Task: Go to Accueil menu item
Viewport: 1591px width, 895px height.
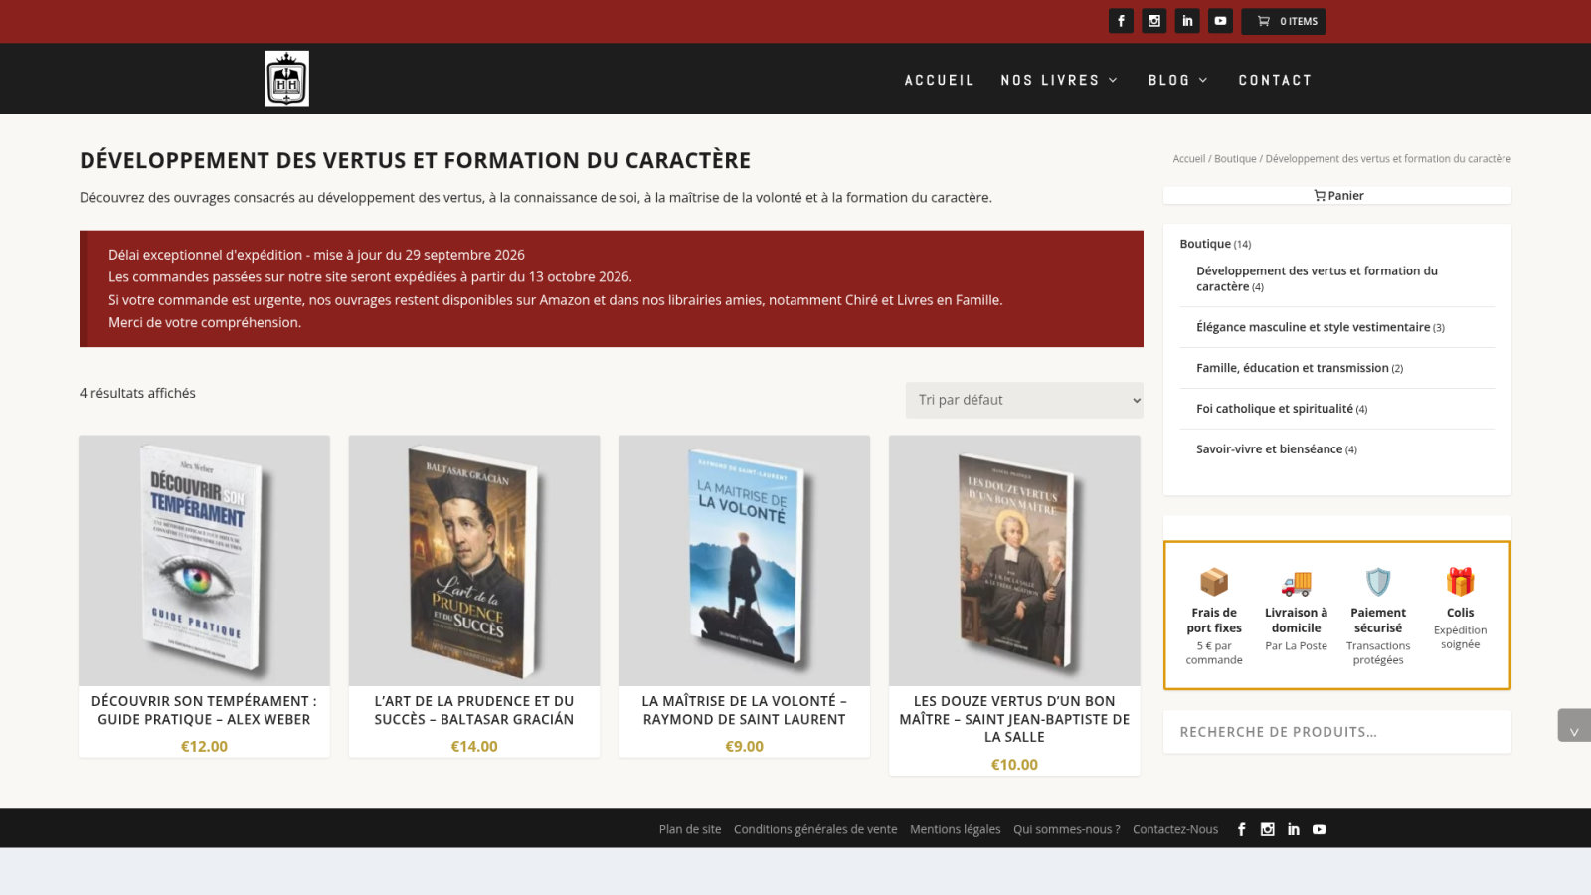Action: click(939, 80)
